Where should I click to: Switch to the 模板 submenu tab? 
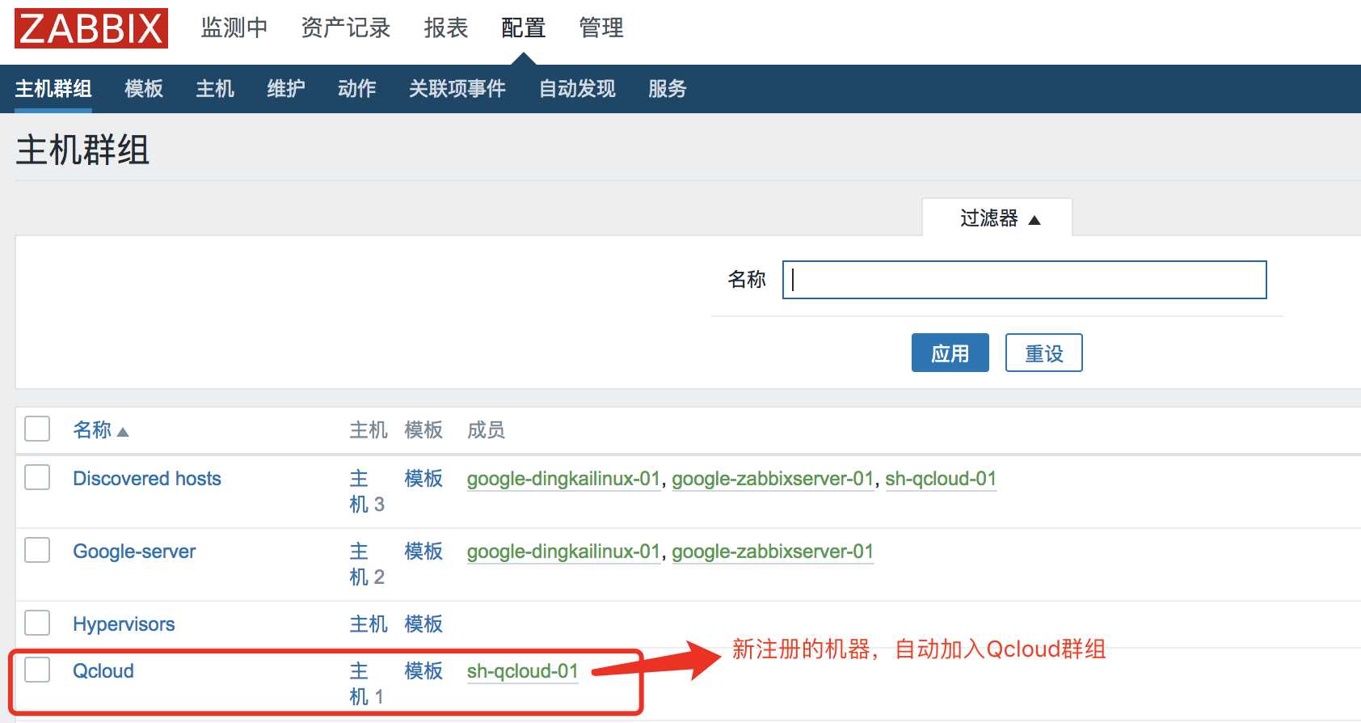coord(144,88)
